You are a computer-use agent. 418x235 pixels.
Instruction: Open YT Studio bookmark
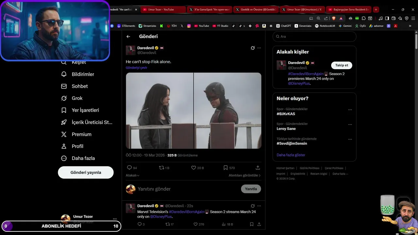tap(220, 26)
